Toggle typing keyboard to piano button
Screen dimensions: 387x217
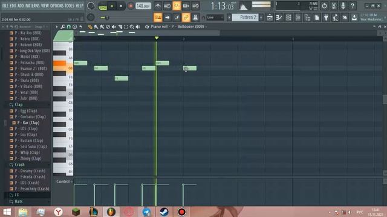point(158,17)
